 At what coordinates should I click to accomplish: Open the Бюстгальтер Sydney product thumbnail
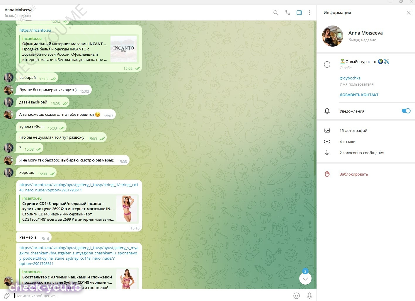pos(127,279)
